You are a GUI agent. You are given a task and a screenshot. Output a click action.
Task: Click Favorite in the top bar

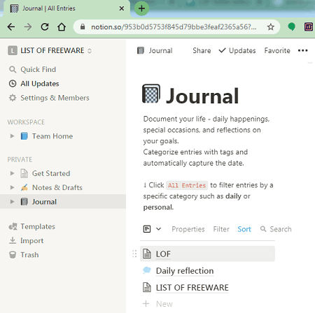(x=277, y=50)
